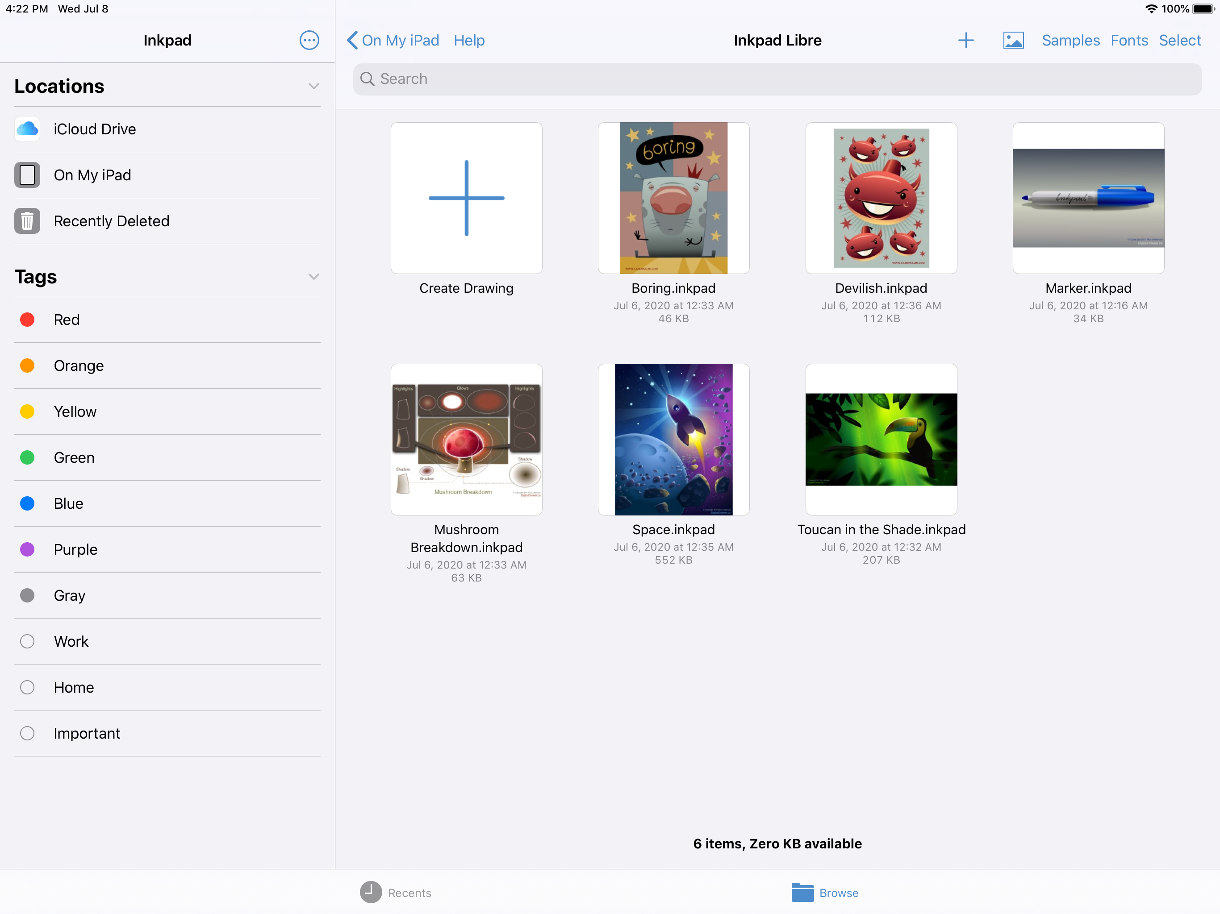Choose the Purple tag color dot

point(27,549)
